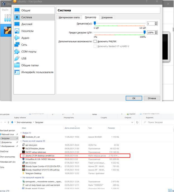Open the Файл menu in VirtualBox manager
Image resolution: width=174 pixels, height=192 pixels.
[x=5, y=10]
